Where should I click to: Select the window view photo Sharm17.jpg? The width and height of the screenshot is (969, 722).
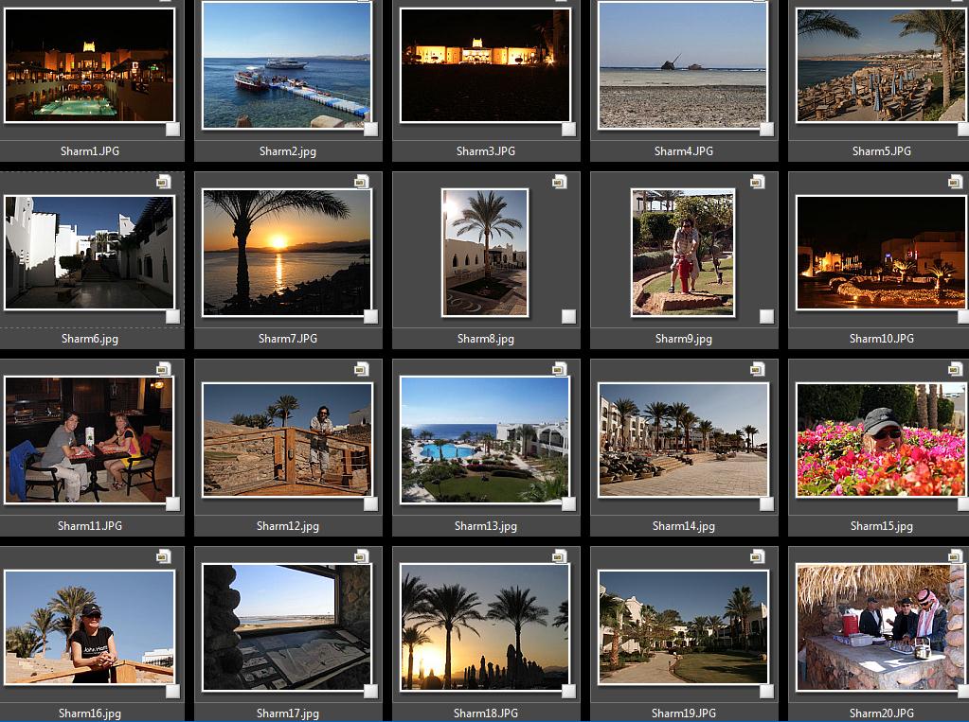(x=287, y=626)
